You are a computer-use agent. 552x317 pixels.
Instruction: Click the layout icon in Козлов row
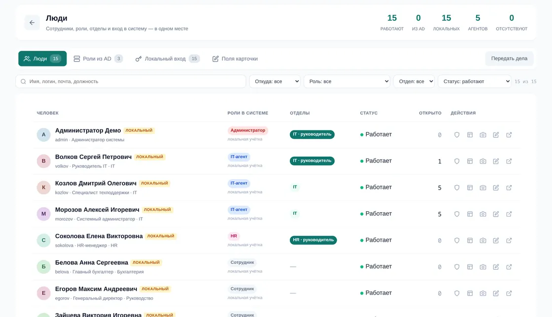coord(470,188)
